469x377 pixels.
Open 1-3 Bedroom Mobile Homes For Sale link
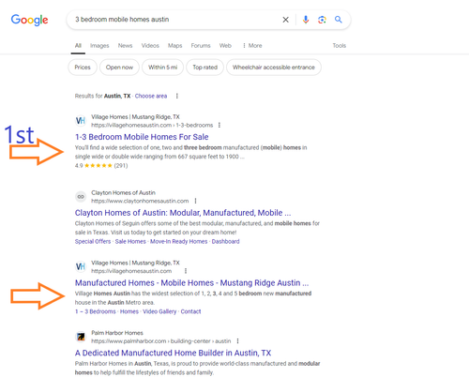pyautogui.click(x=142, y=137)
